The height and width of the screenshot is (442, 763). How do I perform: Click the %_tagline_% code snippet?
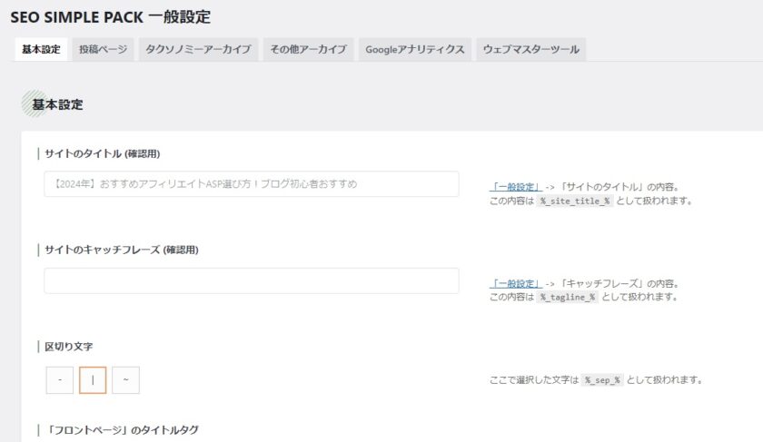[568, 297]
